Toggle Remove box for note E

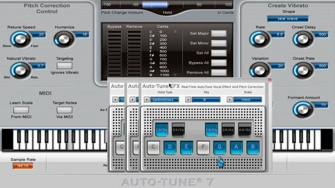(134, 48)
